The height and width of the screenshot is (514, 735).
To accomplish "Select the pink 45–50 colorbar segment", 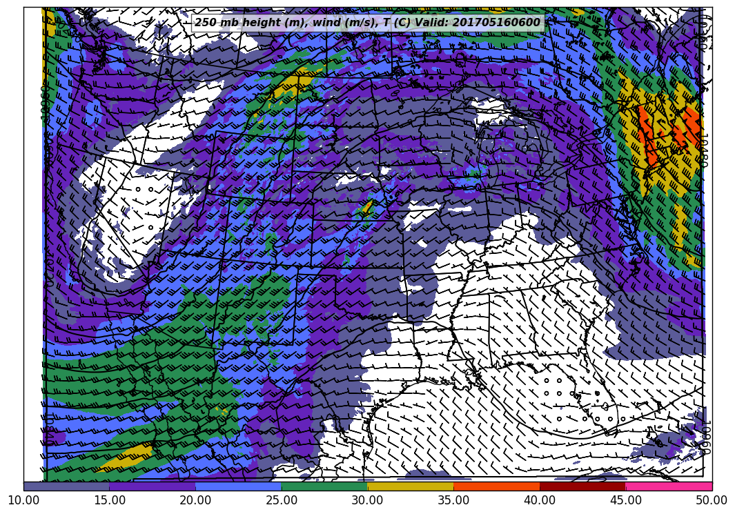I will pos(668,486).
